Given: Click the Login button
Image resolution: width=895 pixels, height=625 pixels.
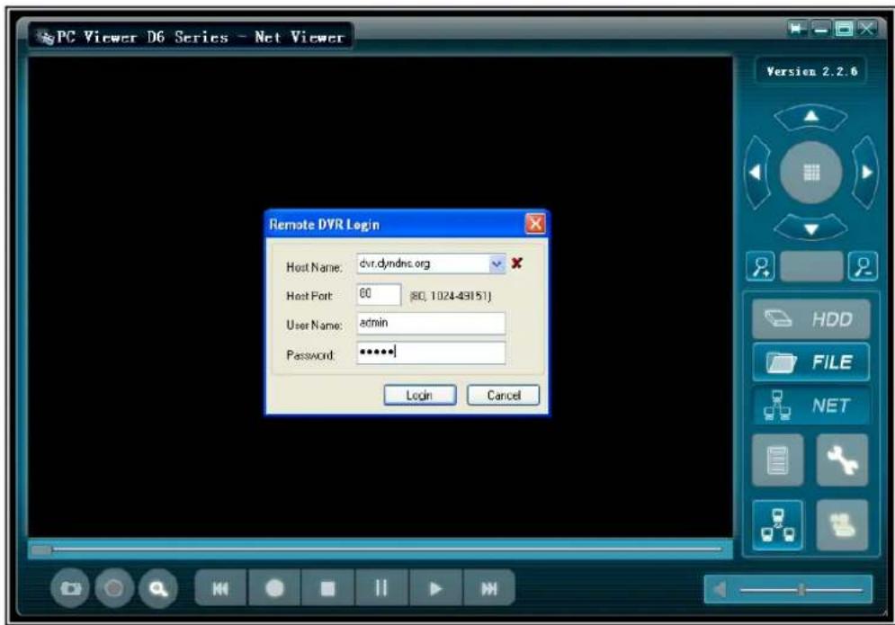Looking at the screenshot, I should 419,395.
